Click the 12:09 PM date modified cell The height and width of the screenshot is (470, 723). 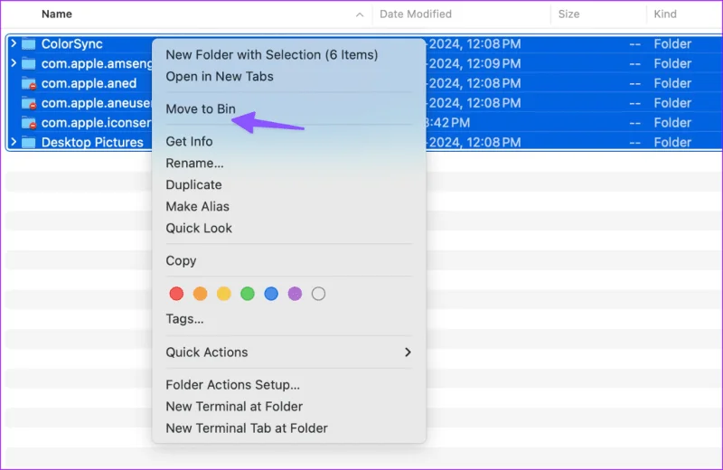pos(474,63)
